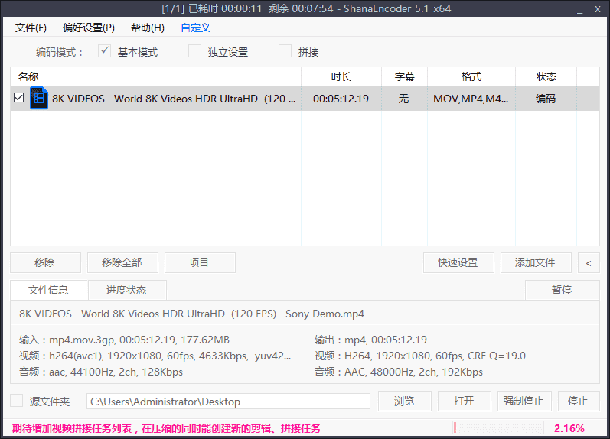The height and width of the screenshot is (439, 610).
Task: Click 打开 to open output folder
Action: click(464, 401)
